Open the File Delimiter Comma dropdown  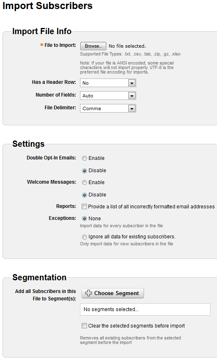tap(108, 108)
